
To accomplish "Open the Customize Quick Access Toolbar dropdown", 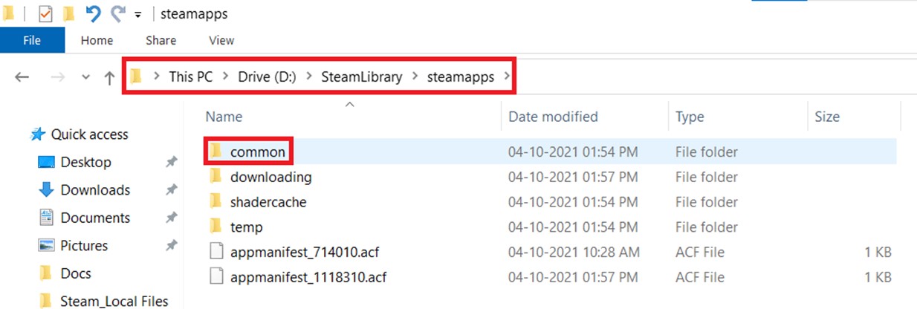I will click(139, 15).
